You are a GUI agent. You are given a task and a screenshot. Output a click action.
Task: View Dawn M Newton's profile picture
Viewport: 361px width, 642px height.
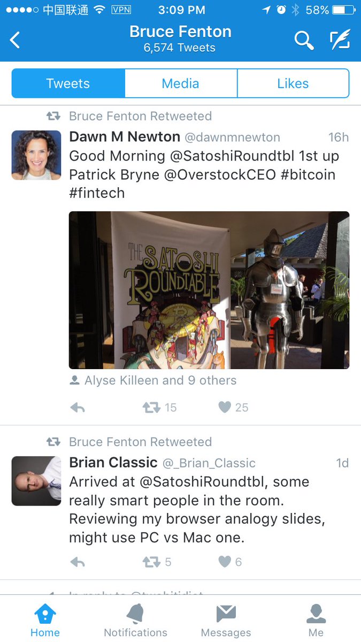[36, 155]
